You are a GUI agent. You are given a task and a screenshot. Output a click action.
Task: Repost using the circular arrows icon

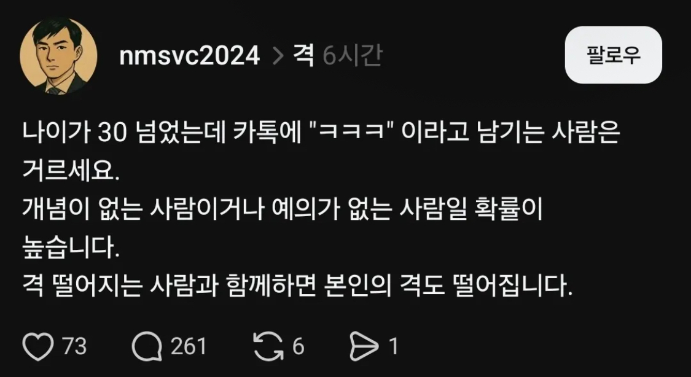coord(268,346)
